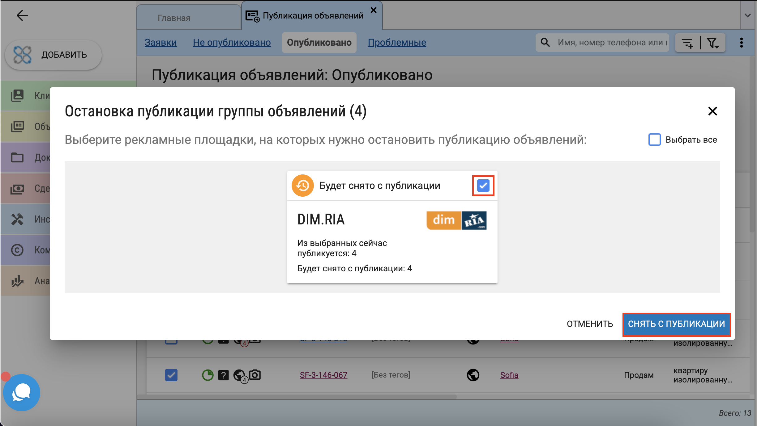Viewport: 757px width, 426px height.
Task: Close the Публикация объявлений tab
Action: [374, 10]
